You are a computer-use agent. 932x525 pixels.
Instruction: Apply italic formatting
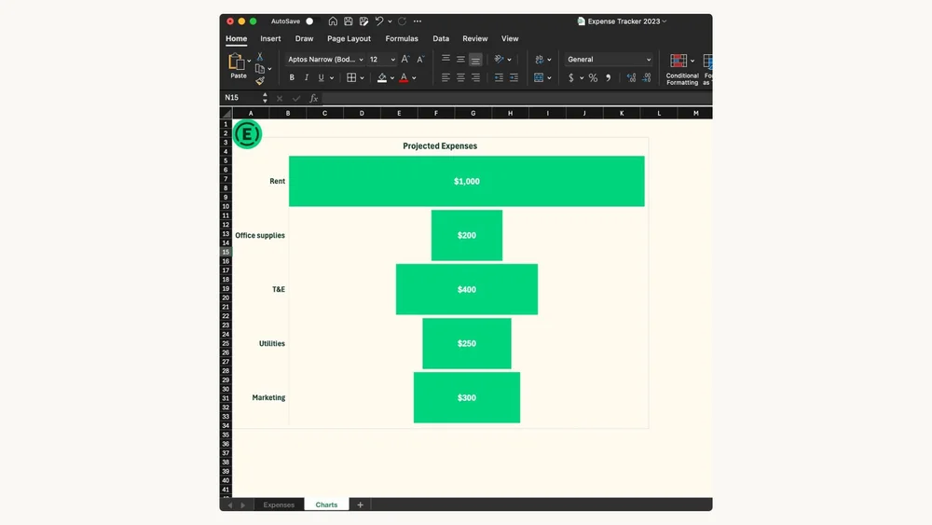[x=307, y=78]
